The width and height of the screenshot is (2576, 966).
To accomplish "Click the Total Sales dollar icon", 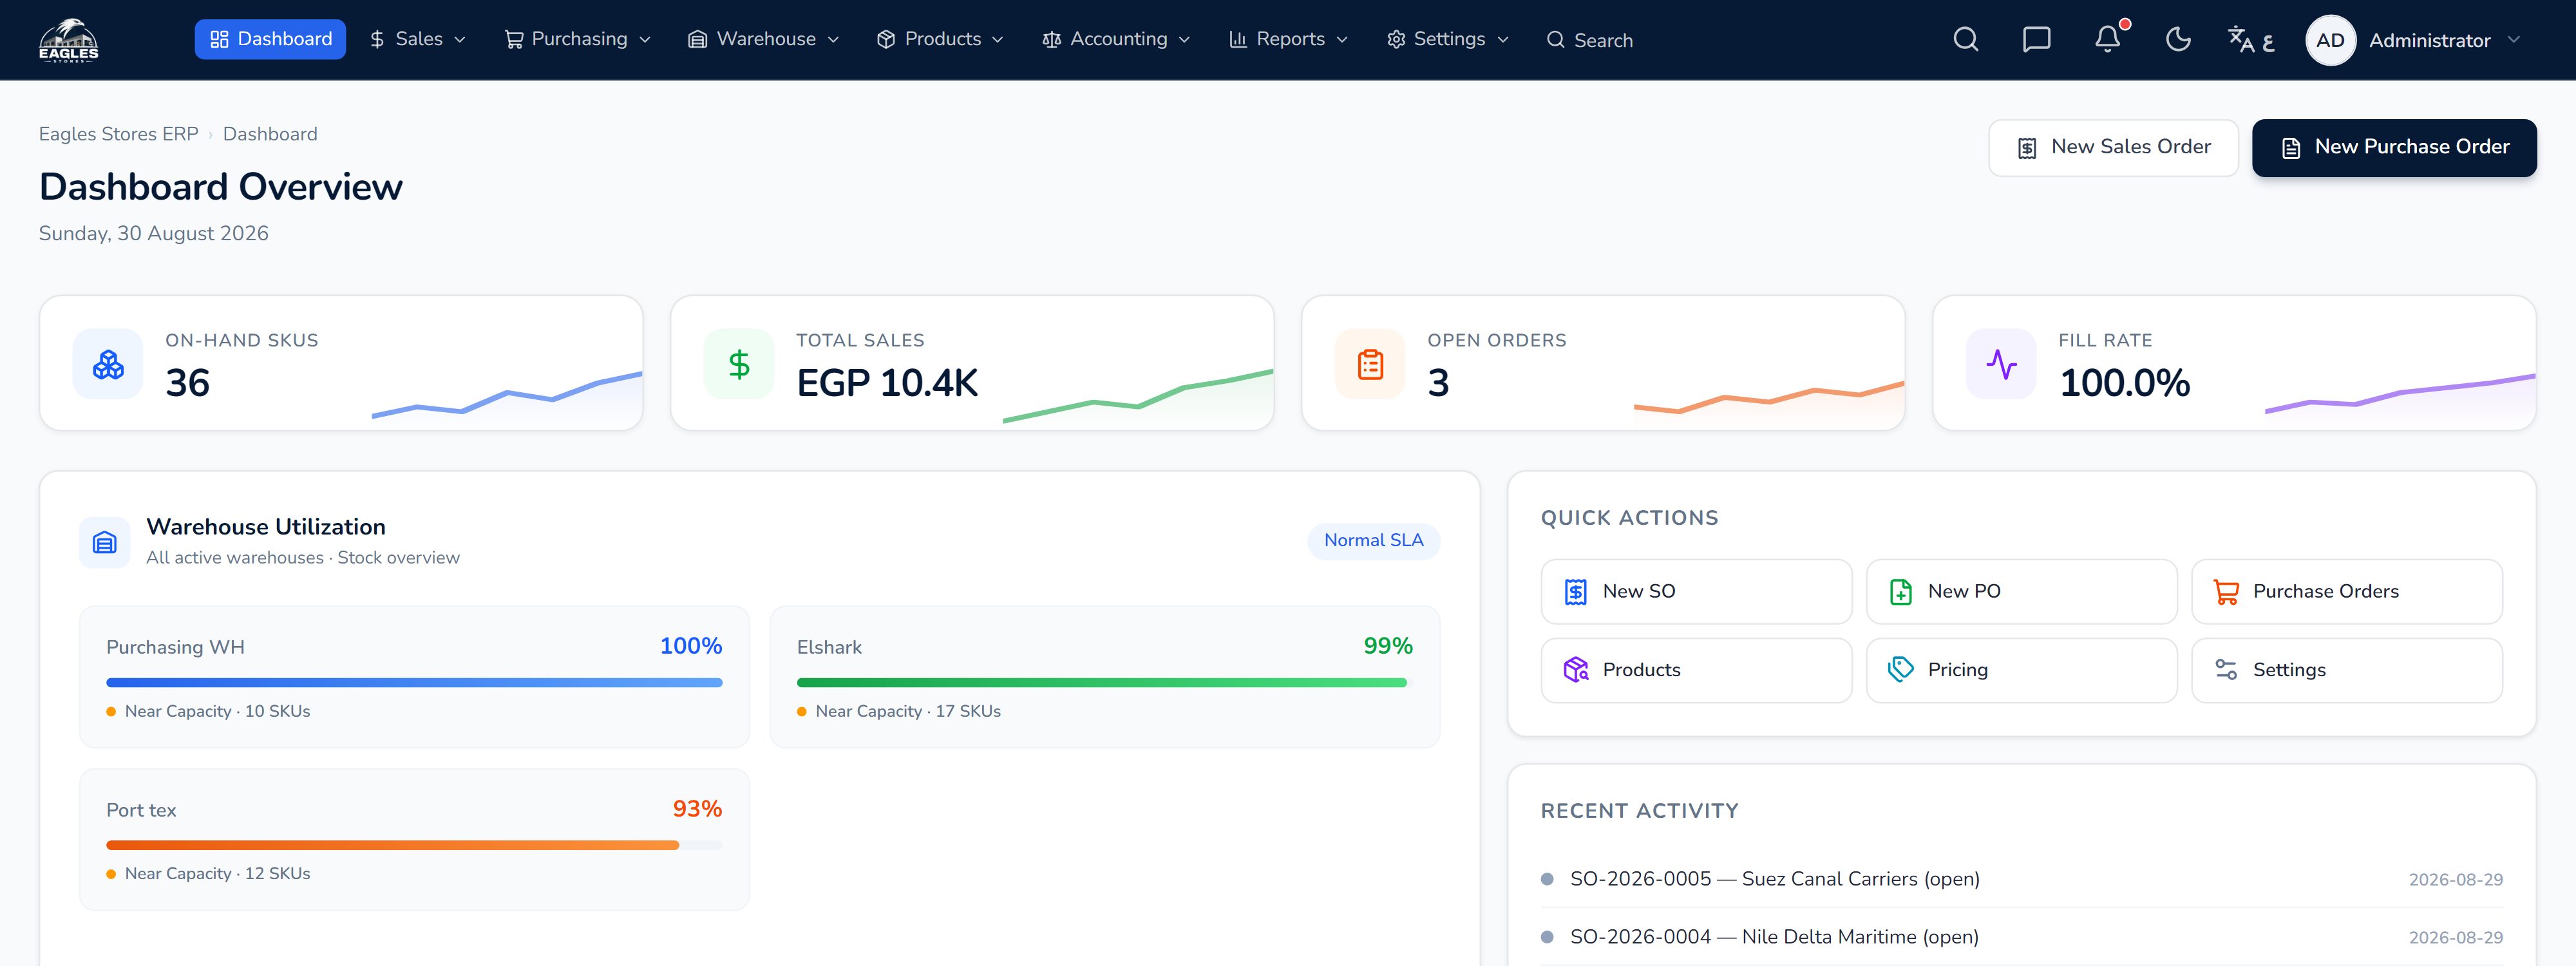I will pyautogui.click(x=739, y=364).
